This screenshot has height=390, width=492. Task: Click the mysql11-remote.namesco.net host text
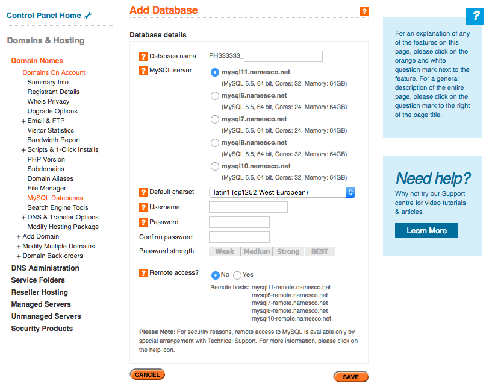[291, 288]
